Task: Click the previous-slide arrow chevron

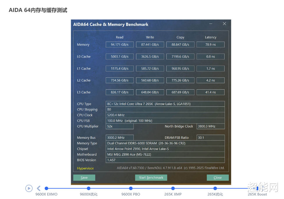Action: (39, 188)
